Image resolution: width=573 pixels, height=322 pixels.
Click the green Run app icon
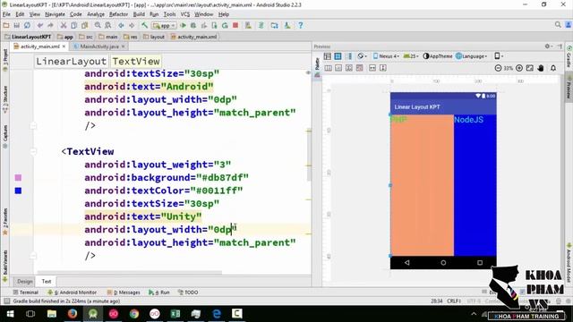tap(183, 26)
